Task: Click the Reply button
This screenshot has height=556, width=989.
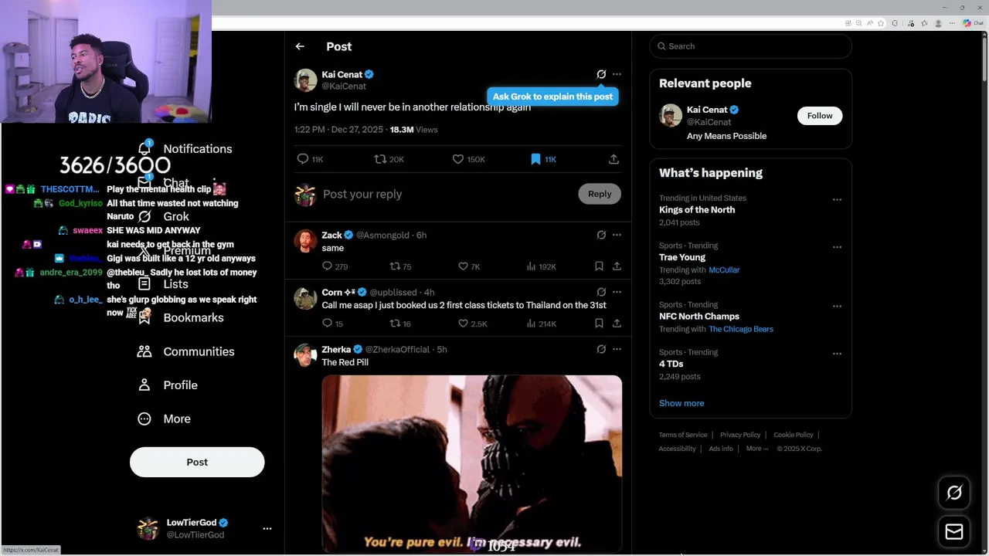Action: [x=600, y=194]
